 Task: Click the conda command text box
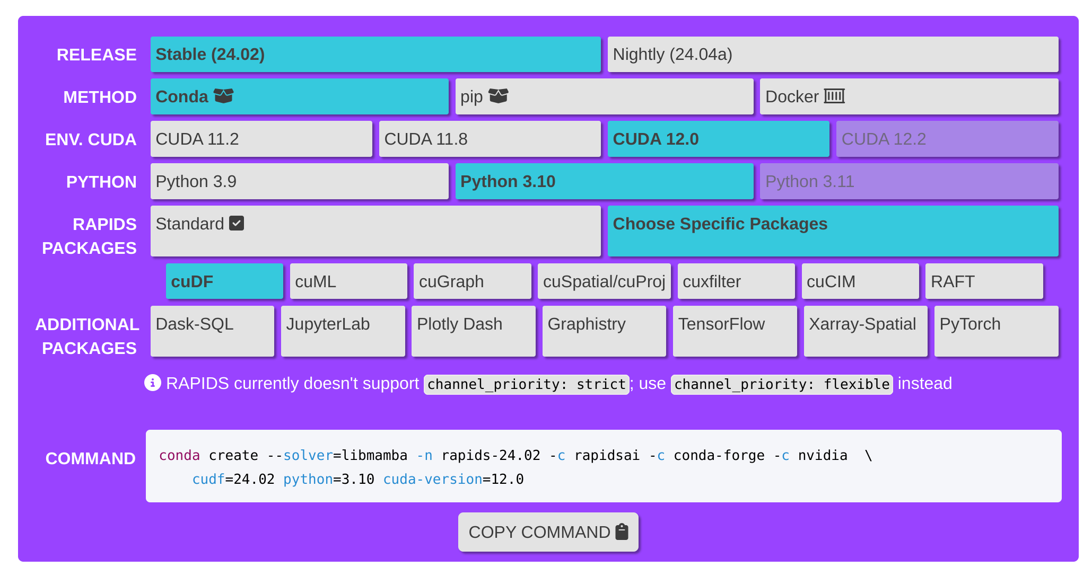tap(603, 466)
